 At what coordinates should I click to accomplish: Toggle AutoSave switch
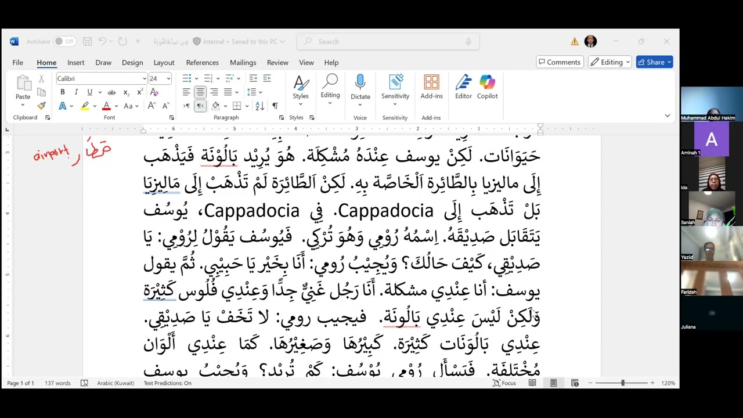[64, 41]
